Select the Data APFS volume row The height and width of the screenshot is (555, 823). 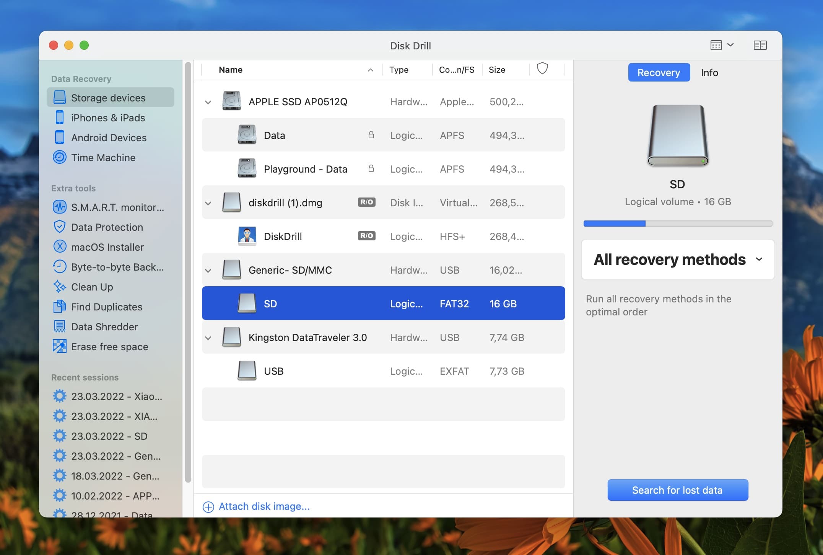tap(383, 135)
